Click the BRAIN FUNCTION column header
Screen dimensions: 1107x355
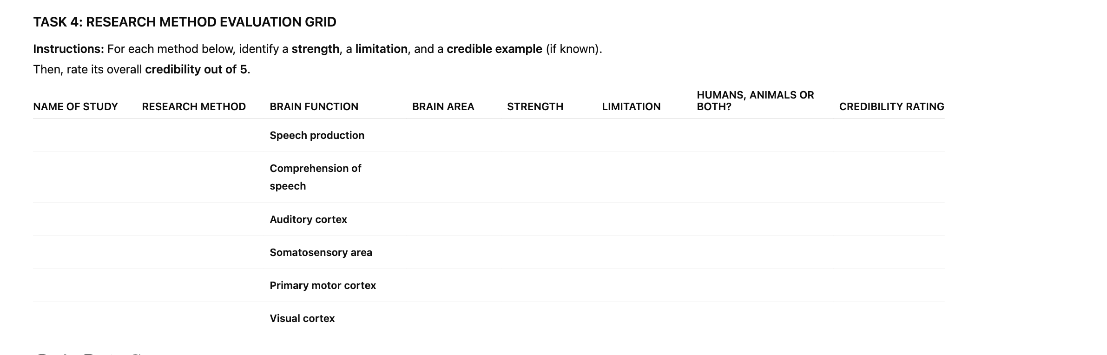[314, 106]
